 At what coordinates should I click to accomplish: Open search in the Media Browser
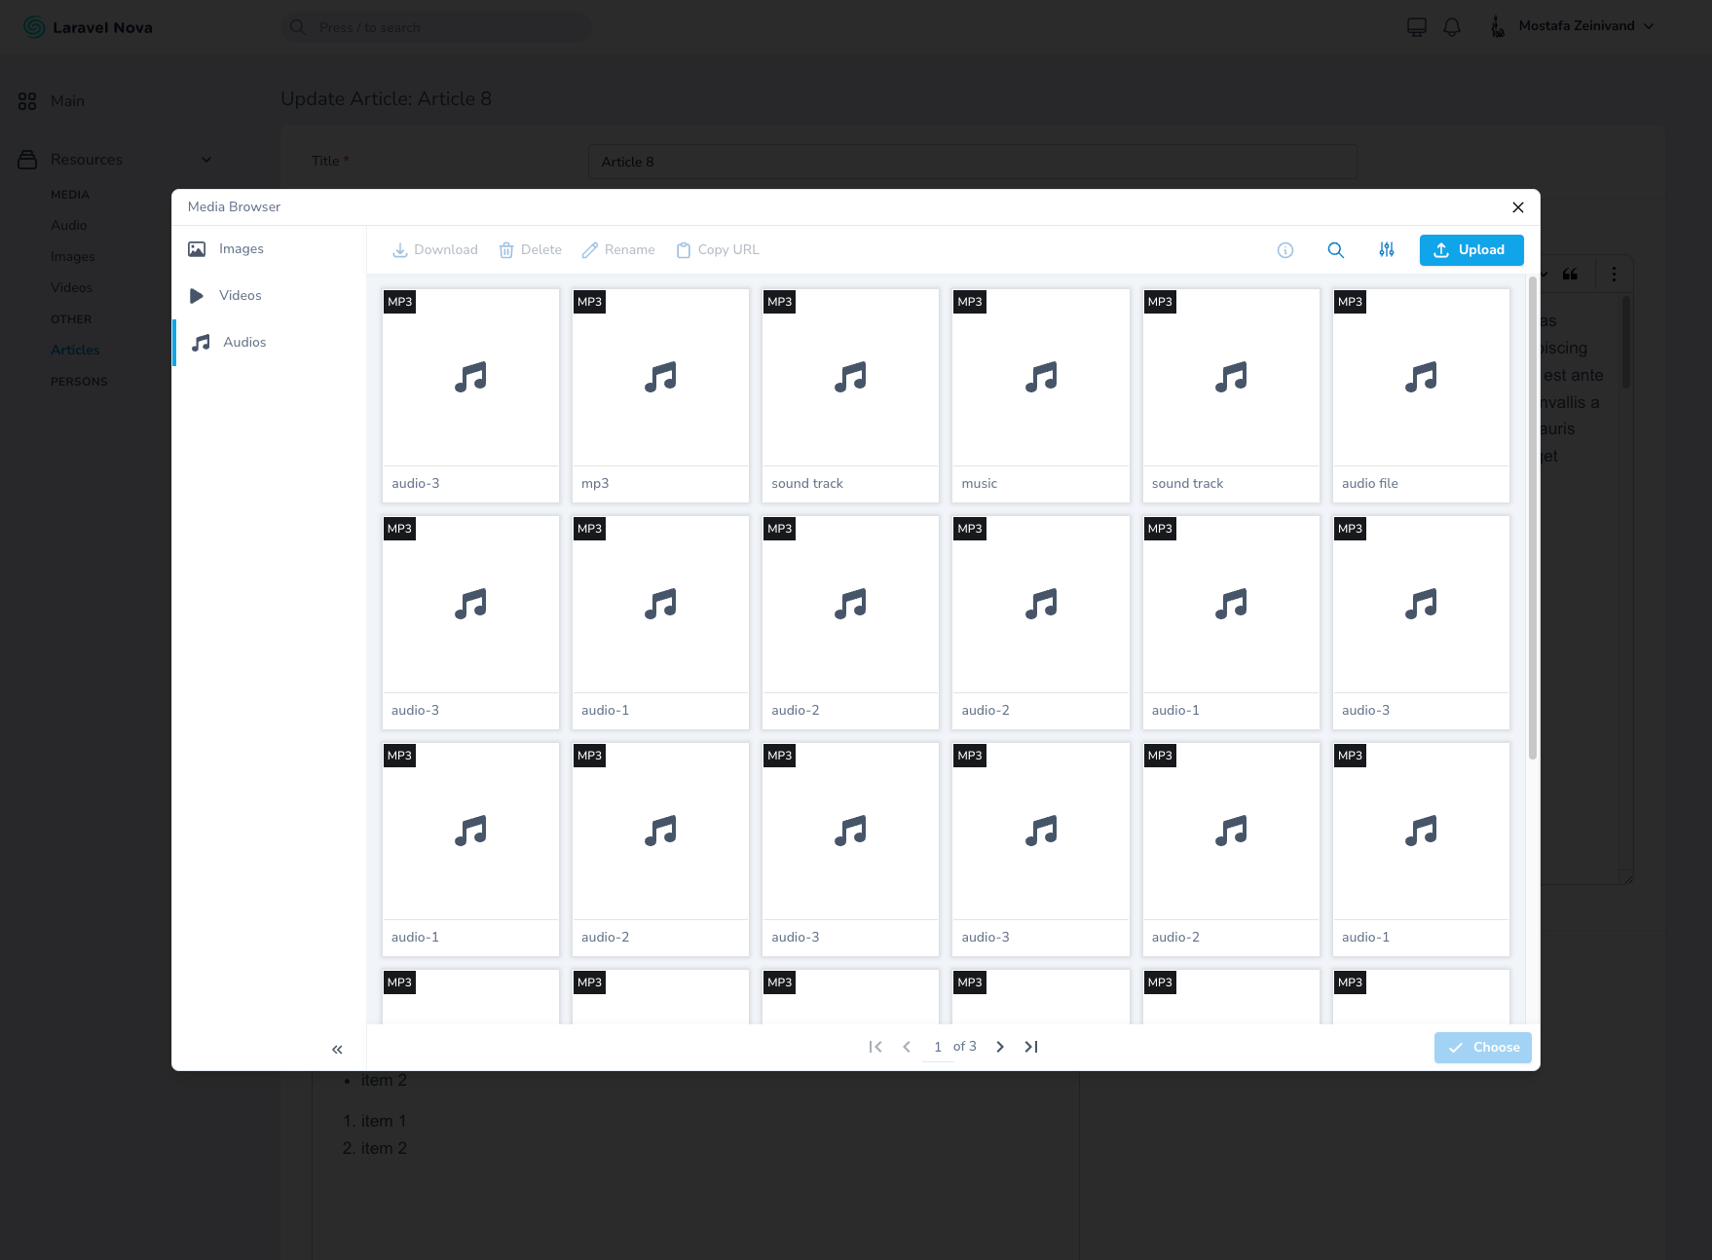(1336, 250)
